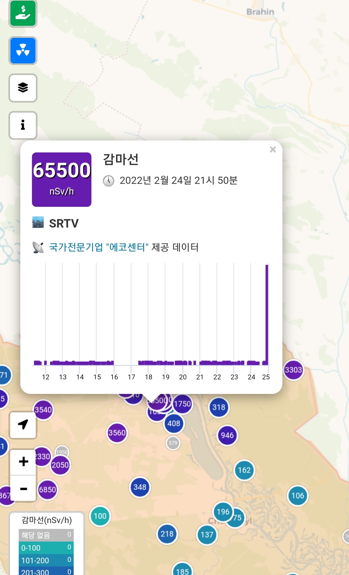The height and width of the screenshot is (575, 349).
Task: Click the 국가전문기업 "에코센터" link
Action: (99, 247)
